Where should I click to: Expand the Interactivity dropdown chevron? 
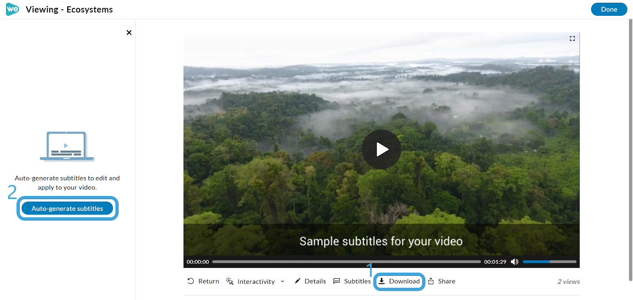[282, 281]
